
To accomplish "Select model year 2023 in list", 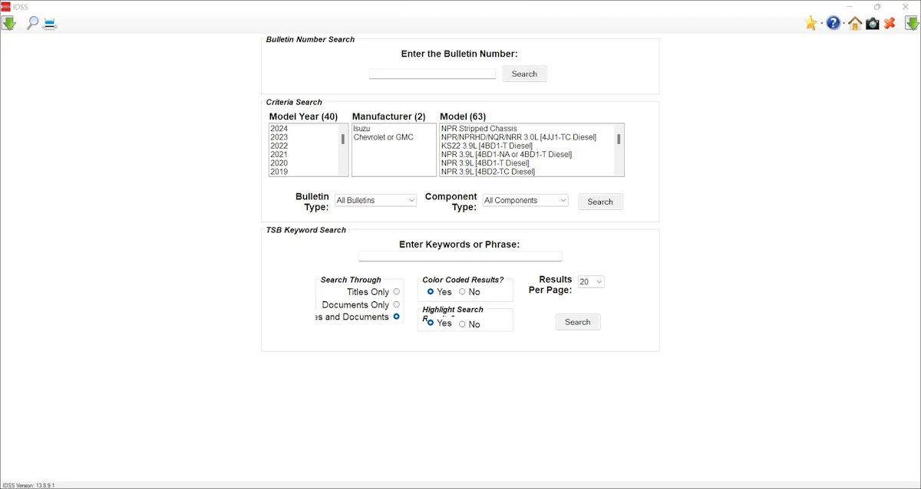I will (x=279, y=137).
